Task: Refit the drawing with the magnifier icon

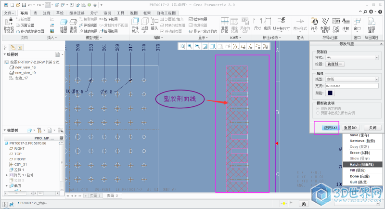Action: [x=182, y=46]
